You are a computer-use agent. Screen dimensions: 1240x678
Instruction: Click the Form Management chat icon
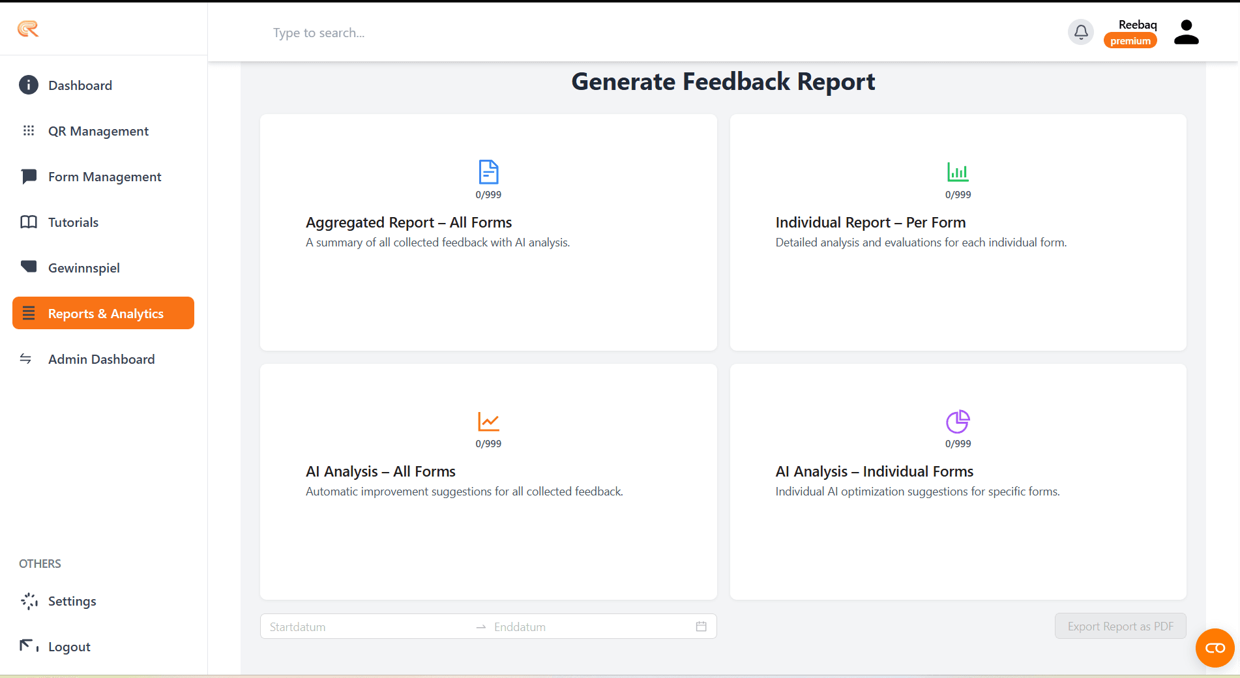pos(29,176)
